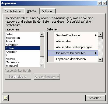108x104 pixels.
Task: Click Befehle list scroll up arrow
Action: [x=100, y=34]
